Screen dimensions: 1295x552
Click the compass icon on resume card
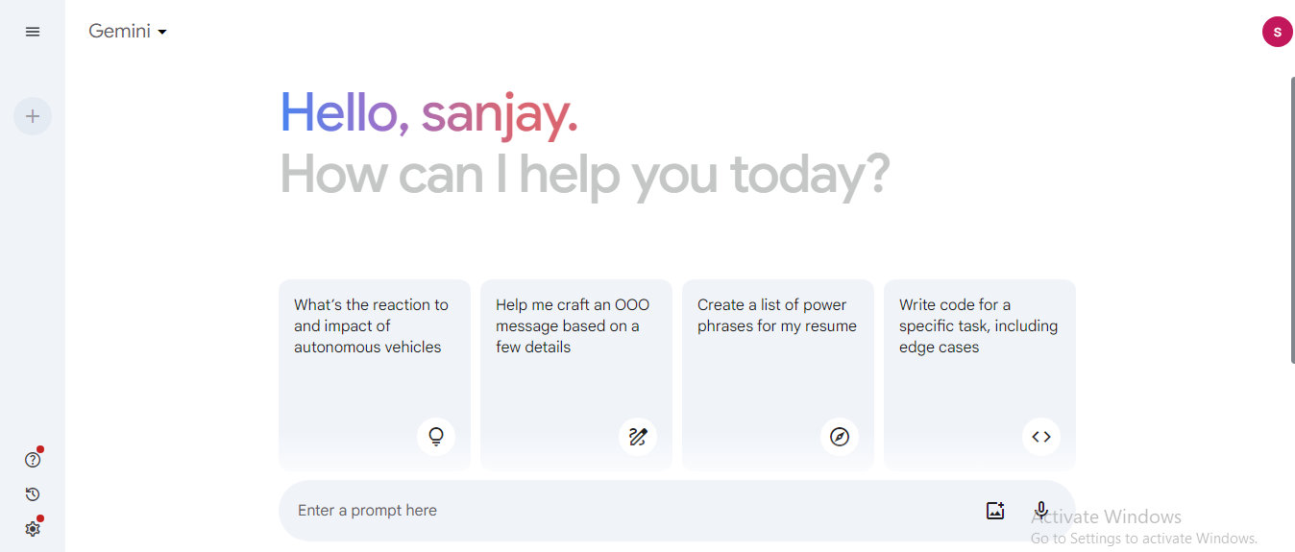[840, 437]
